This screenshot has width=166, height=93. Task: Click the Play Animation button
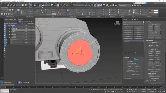[132, 90]
